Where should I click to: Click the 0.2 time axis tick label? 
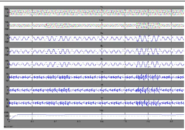55,121
